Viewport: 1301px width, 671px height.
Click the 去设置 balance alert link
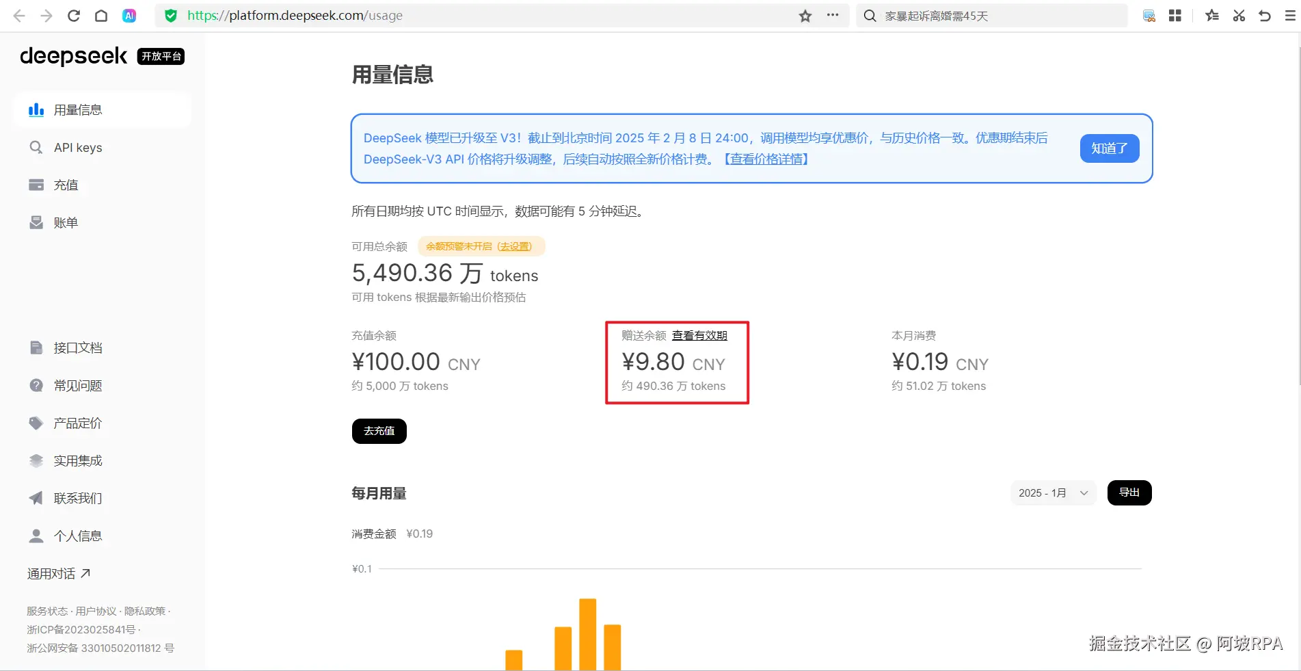point(514,246)
